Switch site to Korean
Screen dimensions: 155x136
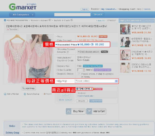[147, 9]
